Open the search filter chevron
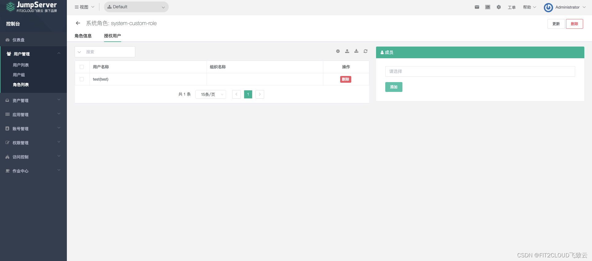 pyautogui.click(x=79, y=52)
